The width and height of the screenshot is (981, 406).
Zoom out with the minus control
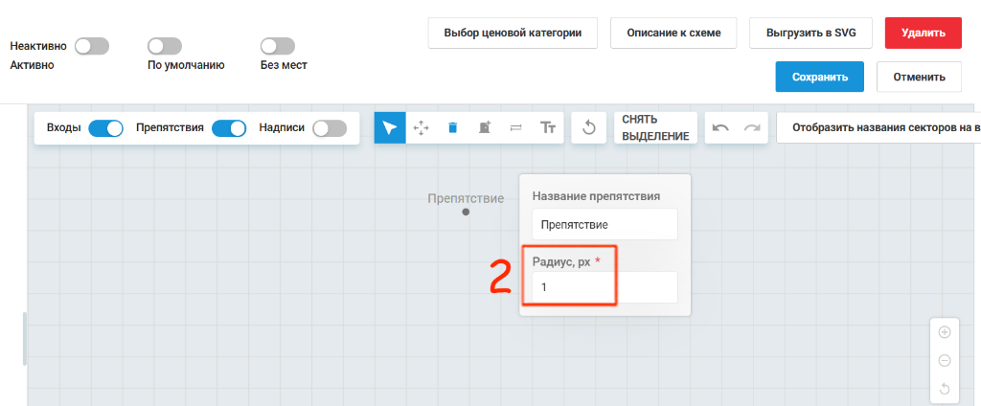coord(945,361)
